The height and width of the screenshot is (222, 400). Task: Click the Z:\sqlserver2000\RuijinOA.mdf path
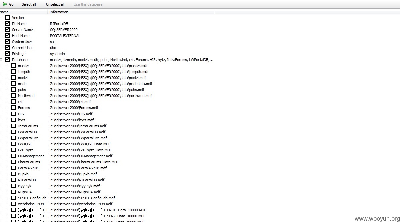[75, 192]
